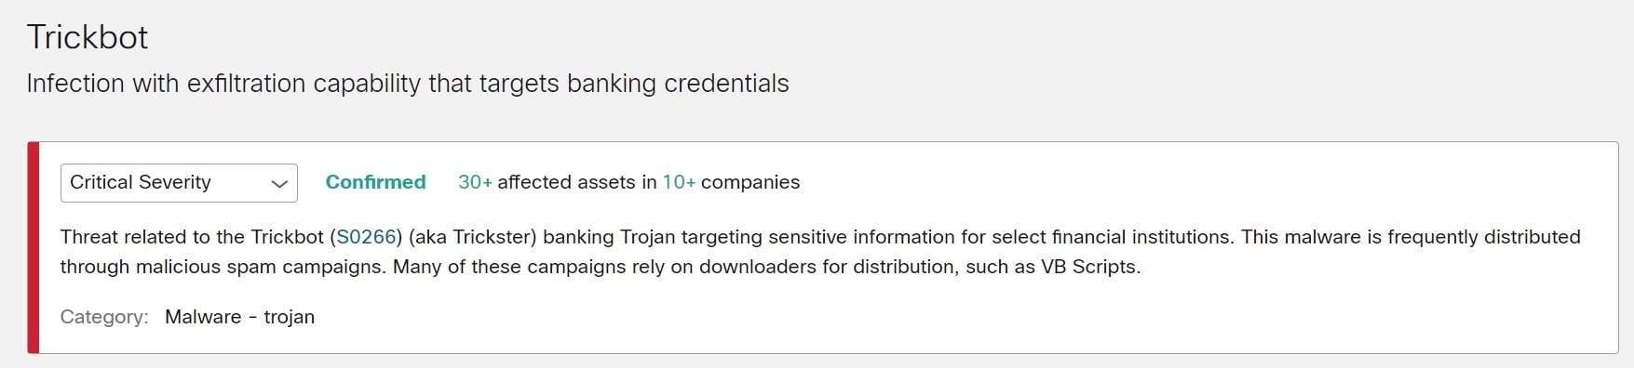Screen dimensions: 1634x368
Task: Click the infection exfiltration subtitle text
Action: point(408,84)
